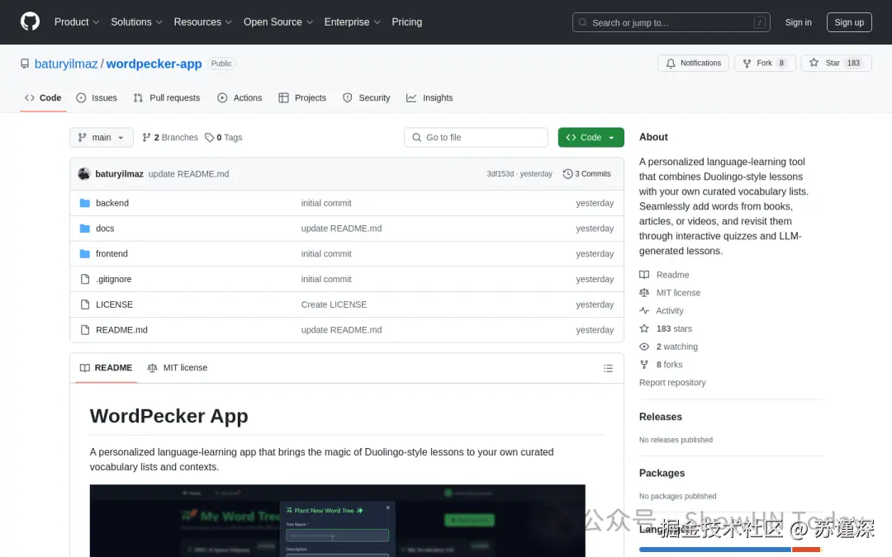
Task: Open the Resources dropdown
Action: [x=202, y=22]
